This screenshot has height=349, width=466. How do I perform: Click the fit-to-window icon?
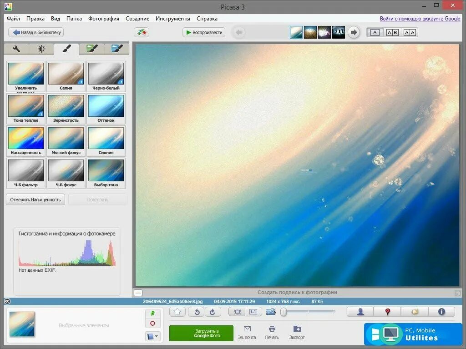237,312
